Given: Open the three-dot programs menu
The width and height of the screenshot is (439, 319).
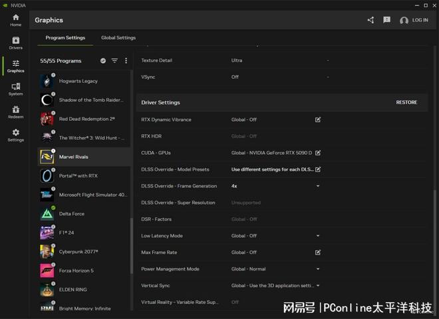Looking at the screenshot, I should point(126,60).
